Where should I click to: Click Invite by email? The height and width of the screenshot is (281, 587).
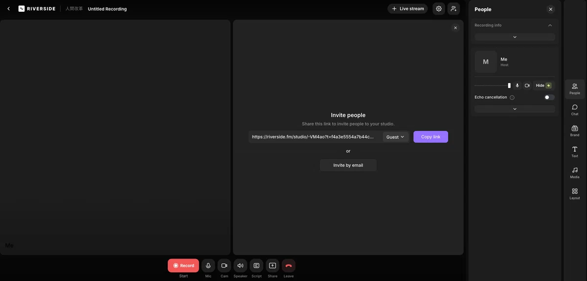348,165
